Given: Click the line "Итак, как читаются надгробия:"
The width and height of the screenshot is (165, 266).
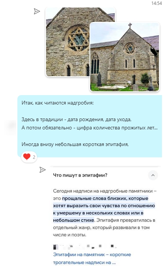Looking at the screenshot, I should [57, 103].
